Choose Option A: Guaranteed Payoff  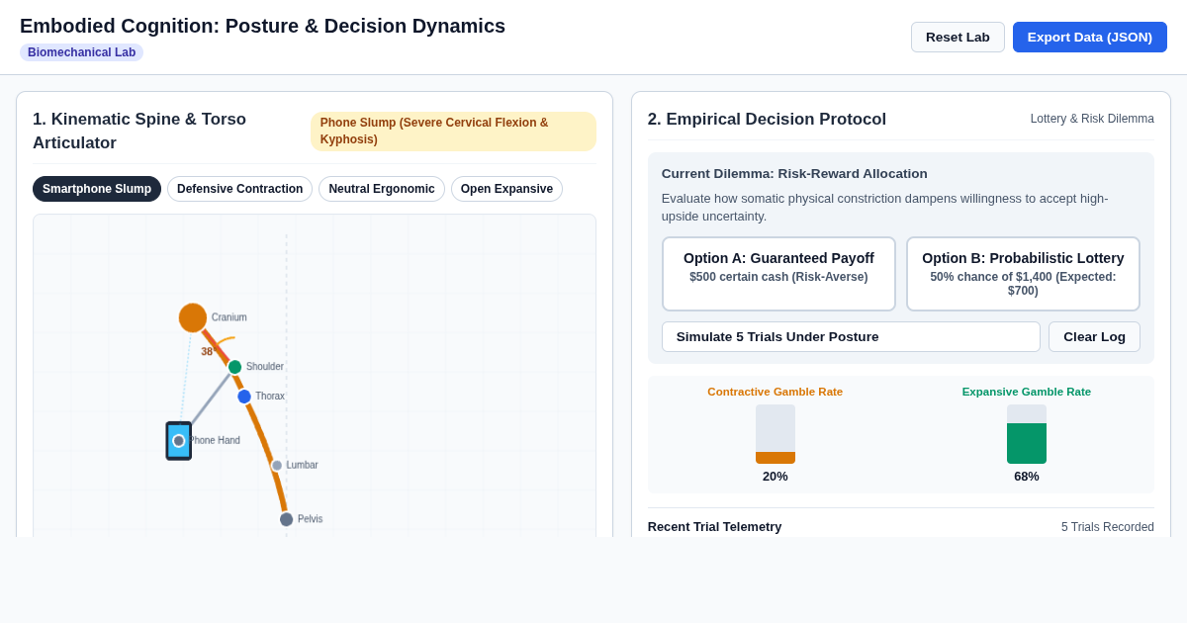pyautogui.click(x=778, y=274)
